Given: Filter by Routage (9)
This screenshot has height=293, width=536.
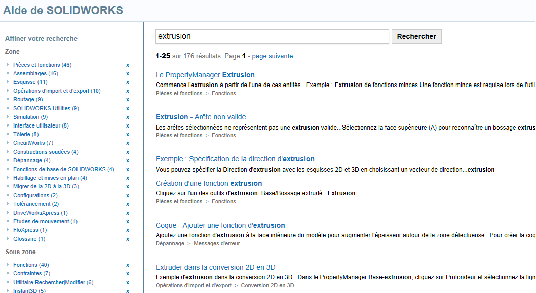Looking at the screenshot, I should point(28,99).
